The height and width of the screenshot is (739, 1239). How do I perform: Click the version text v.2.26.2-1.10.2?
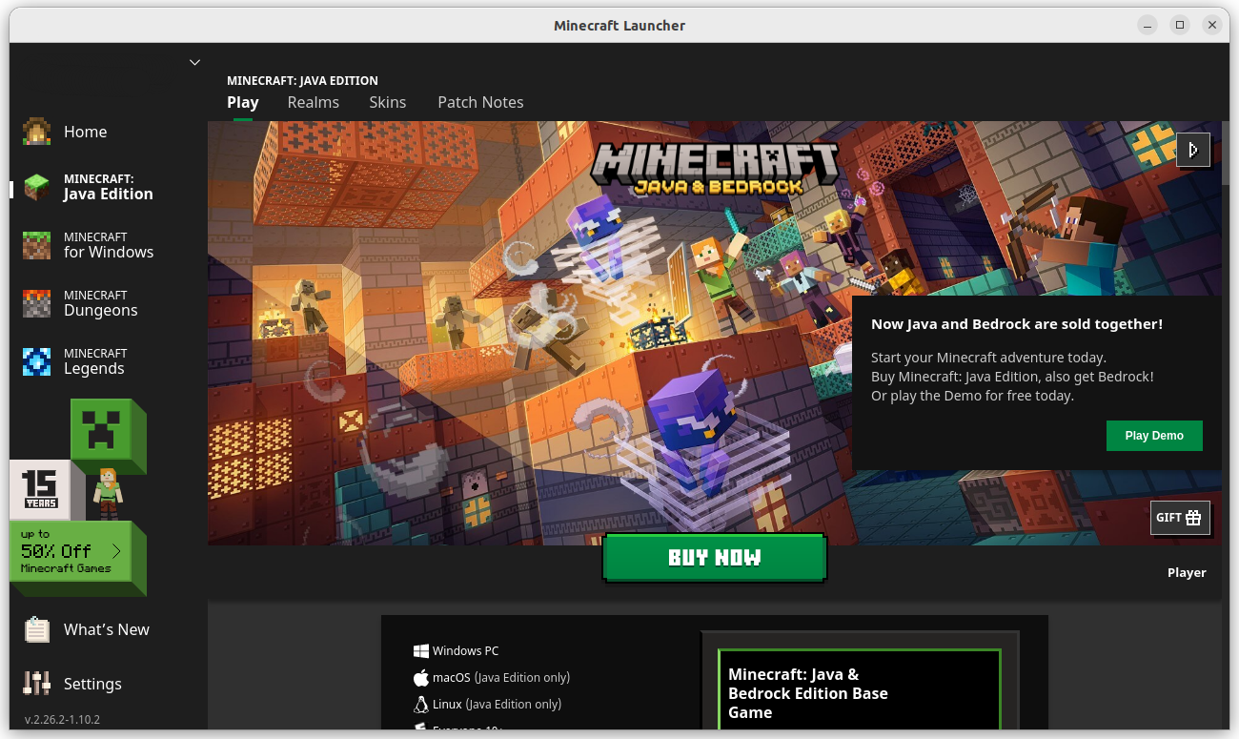(62, 720)
